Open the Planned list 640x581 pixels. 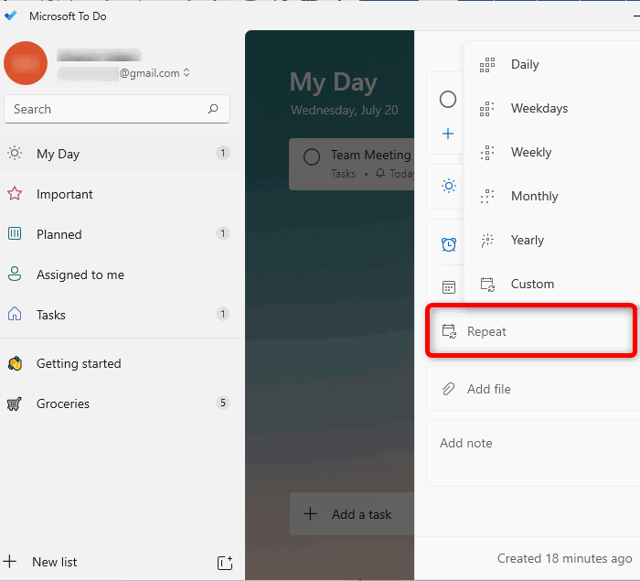(x=120, y=234)
